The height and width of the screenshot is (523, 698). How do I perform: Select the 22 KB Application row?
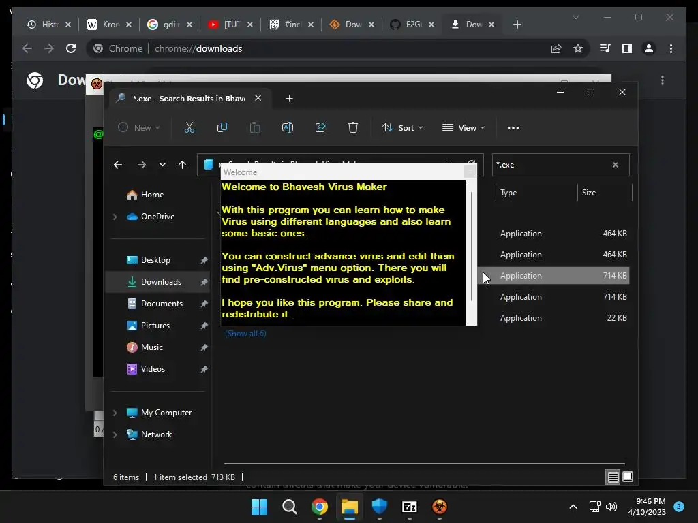554,318
